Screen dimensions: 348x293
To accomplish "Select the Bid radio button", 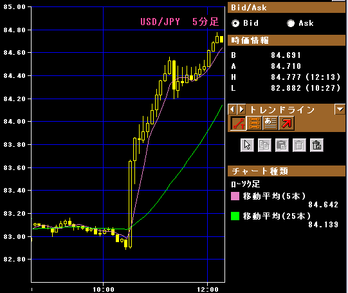I will 235,23.
